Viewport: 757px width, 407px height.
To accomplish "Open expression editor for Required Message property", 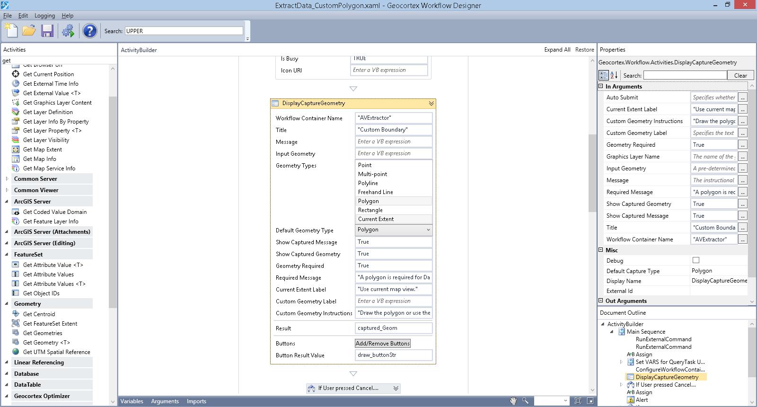I will click(743, 192).
